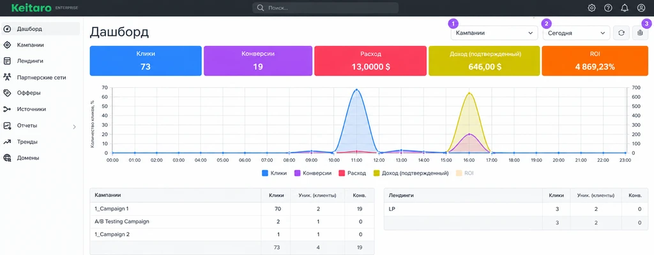Image resolution: width=654 pixels, height=255 pixels.
Task: Click Лендинги table header
Action: [x=402, y=195]
